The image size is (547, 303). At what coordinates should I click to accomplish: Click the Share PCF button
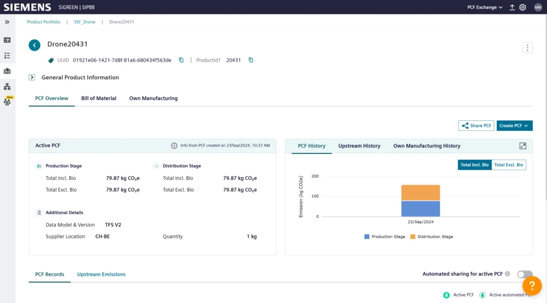476,126
